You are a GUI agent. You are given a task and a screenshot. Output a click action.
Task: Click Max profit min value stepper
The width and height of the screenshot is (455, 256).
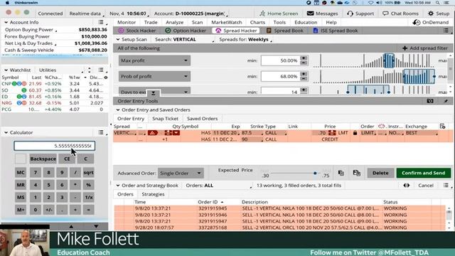(x=304, y=60)
